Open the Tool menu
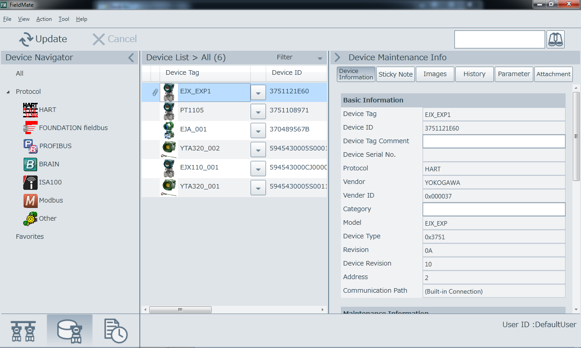581x348 pixels. pyautogui.click(x=64, y=19)
